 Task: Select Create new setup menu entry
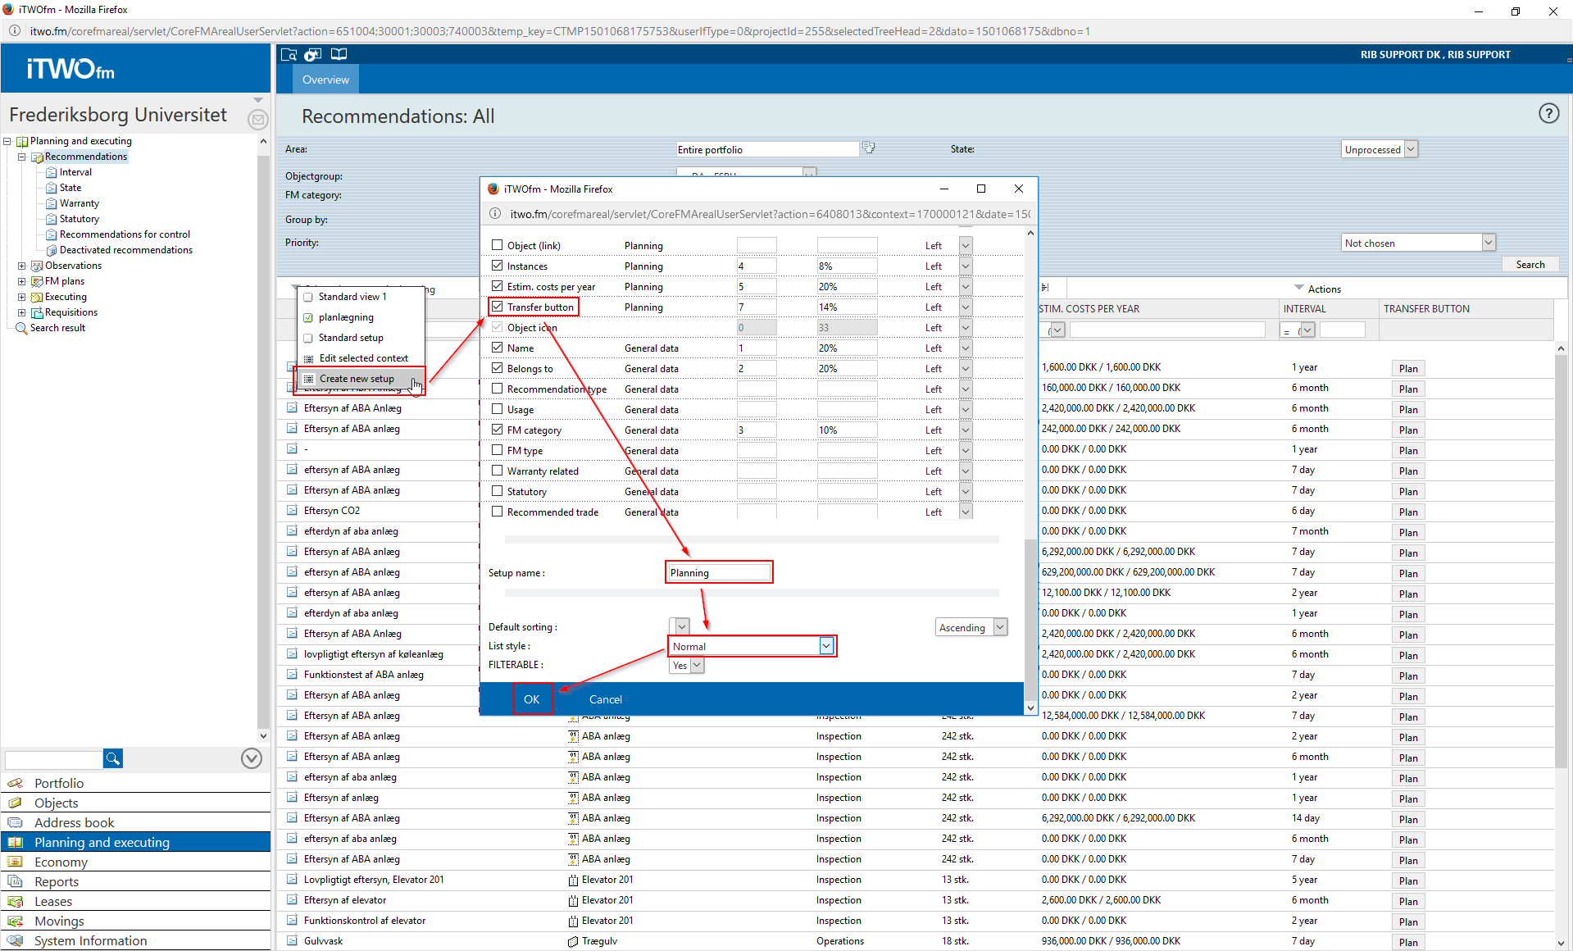(x=357, y=379)
